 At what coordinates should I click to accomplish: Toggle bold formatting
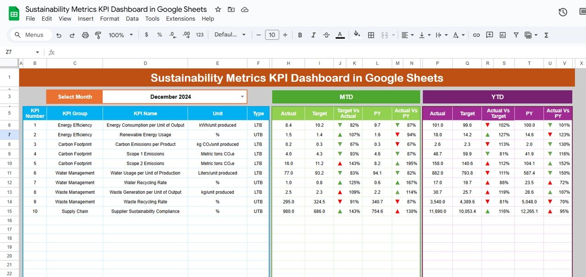point(300,35)
